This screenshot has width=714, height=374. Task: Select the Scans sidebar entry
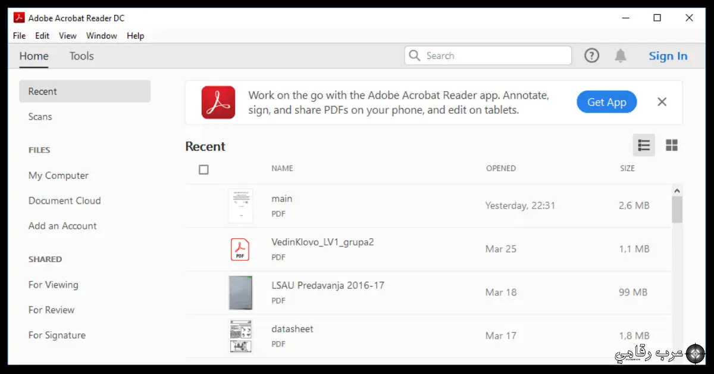(x=40, y=117)
